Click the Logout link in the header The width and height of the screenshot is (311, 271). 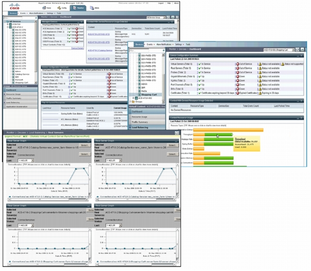[161, 3]
